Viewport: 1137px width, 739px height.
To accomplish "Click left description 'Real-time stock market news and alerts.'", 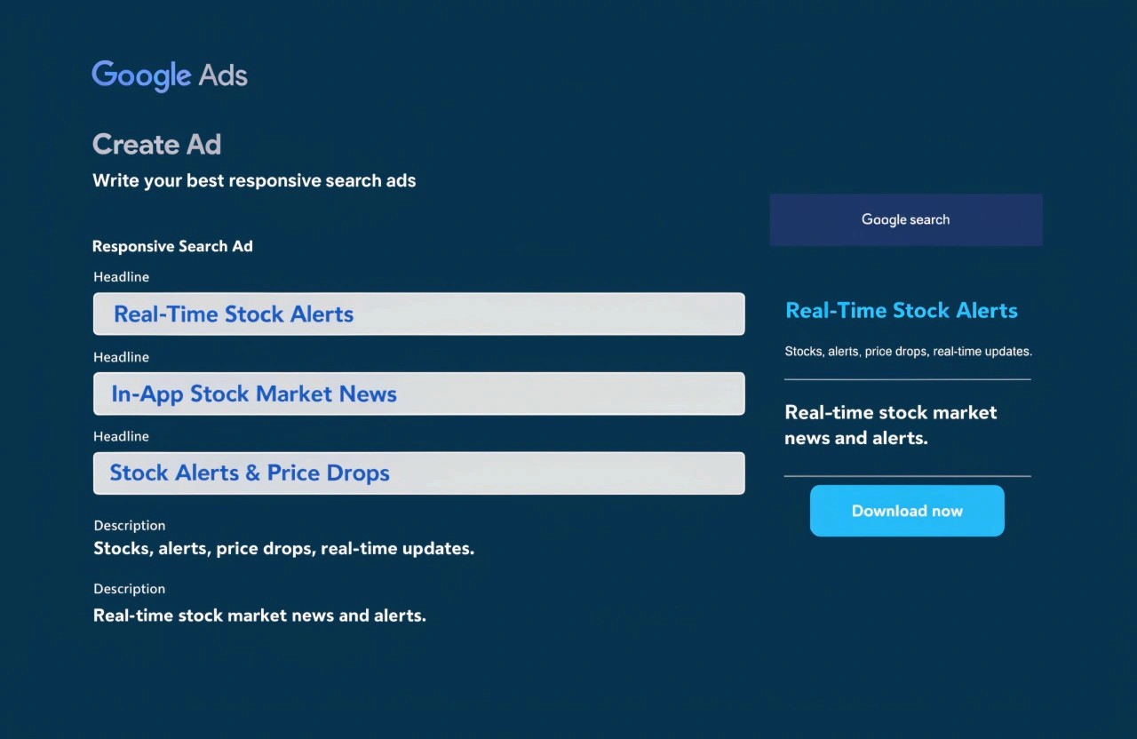I will tap(259, 616).
